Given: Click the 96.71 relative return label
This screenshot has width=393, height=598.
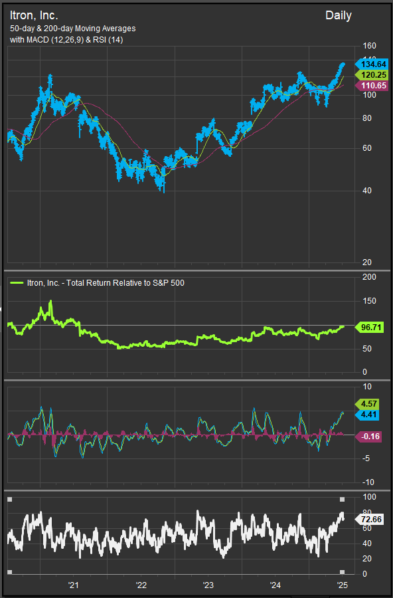Looking at the screenshot, I should 369,327.
